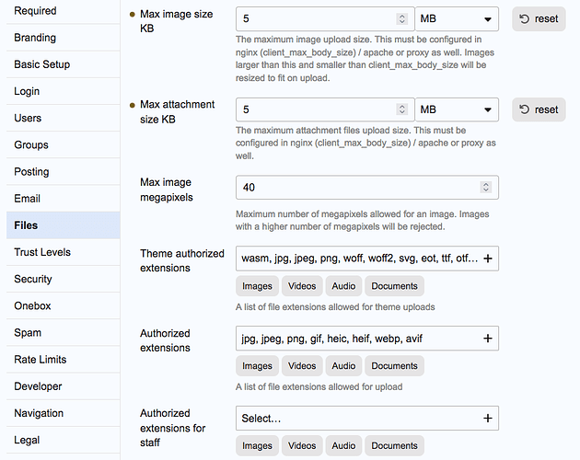Open Max attachment size unit MB dropdown

coord(457,109)
